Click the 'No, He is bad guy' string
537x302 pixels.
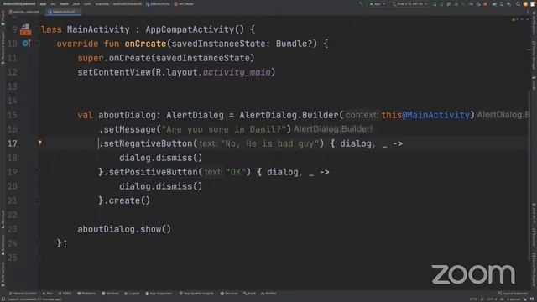pos(270,143)
